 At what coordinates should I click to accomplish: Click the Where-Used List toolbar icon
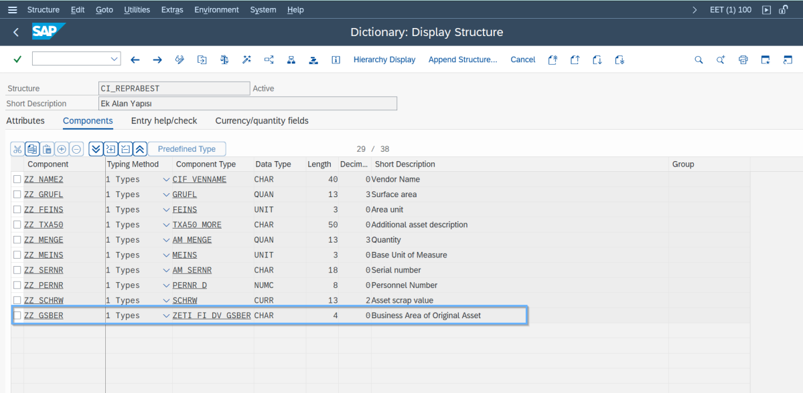click(x=269, y=59)
